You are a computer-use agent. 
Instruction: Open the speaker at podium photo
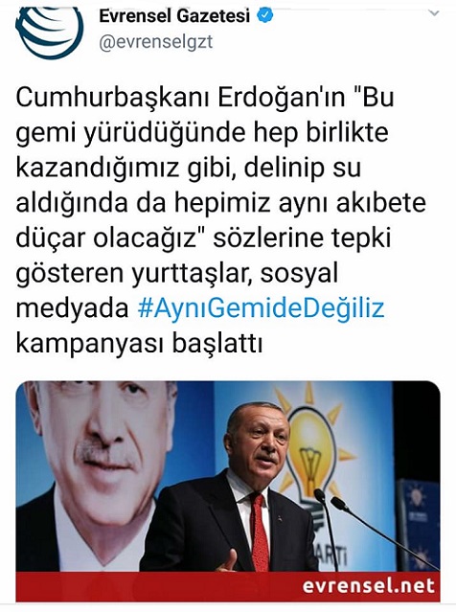pyautogui.click(x=228, y=477)
